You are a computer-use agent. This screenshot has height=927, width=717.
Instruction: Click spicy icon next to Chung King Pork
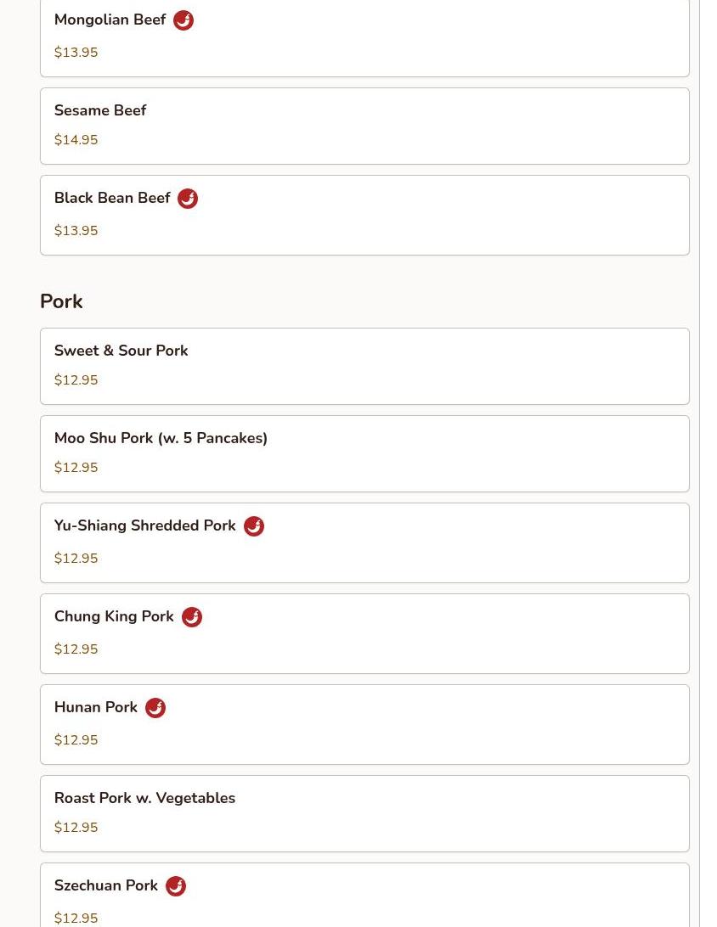192,617
